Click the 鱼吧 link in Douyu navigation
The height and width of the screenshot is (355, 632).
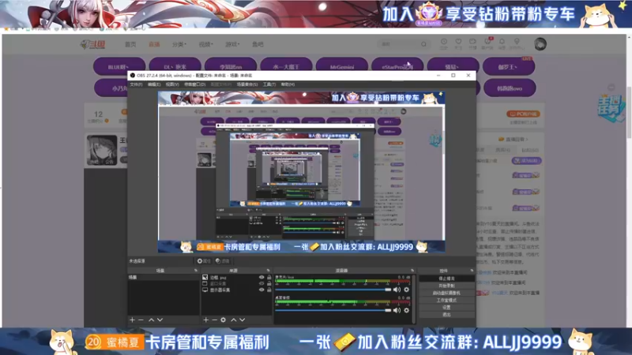pyautogui.click(x=258, y=44)
